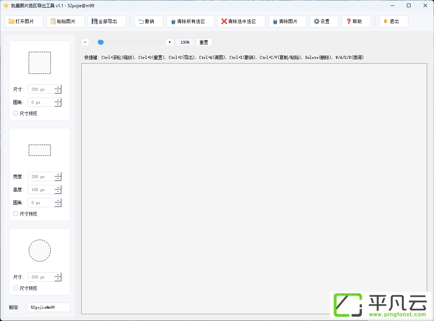The height and width of the screenshot is (321, 434).
Task: Click the 全部导出 floppy disk icon
Action: pyautogui.click(x=95, y=21)
